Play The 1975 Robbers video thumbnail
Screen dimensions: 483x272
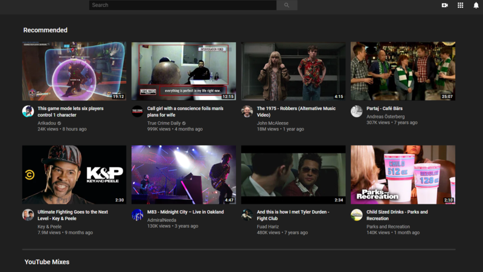tap(293, 71)
